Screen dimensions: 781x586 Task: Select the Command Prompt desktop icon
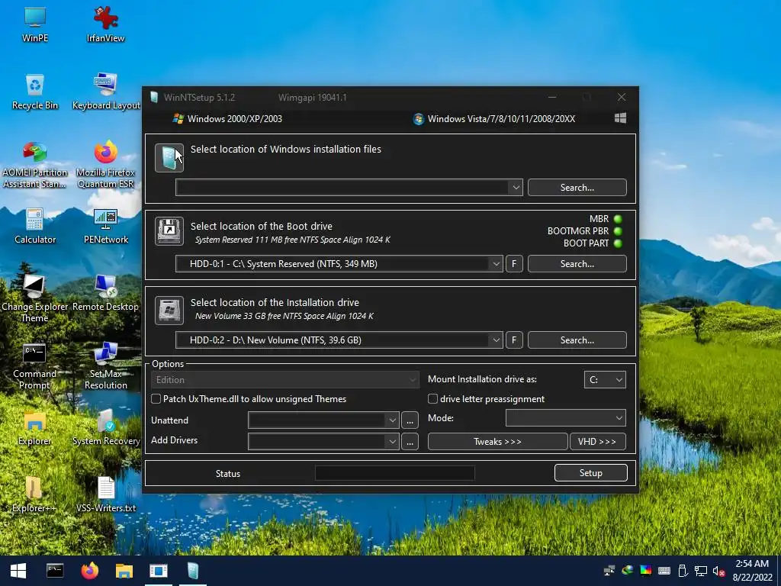pyautogui.click(x=35, y=366)
